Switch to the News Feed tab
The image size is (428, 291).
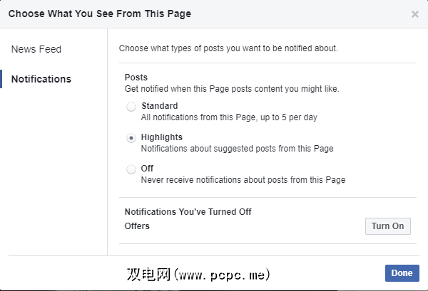[36, 49]
